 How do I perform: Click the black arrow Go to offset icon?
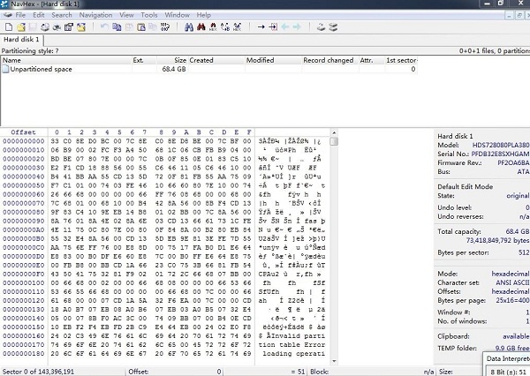pyautogui.click(x=261, y=26)
